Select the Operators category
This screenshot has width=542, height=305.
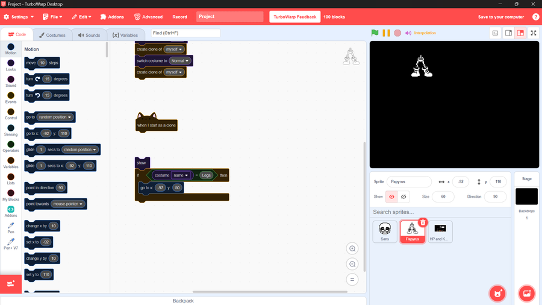11,146
